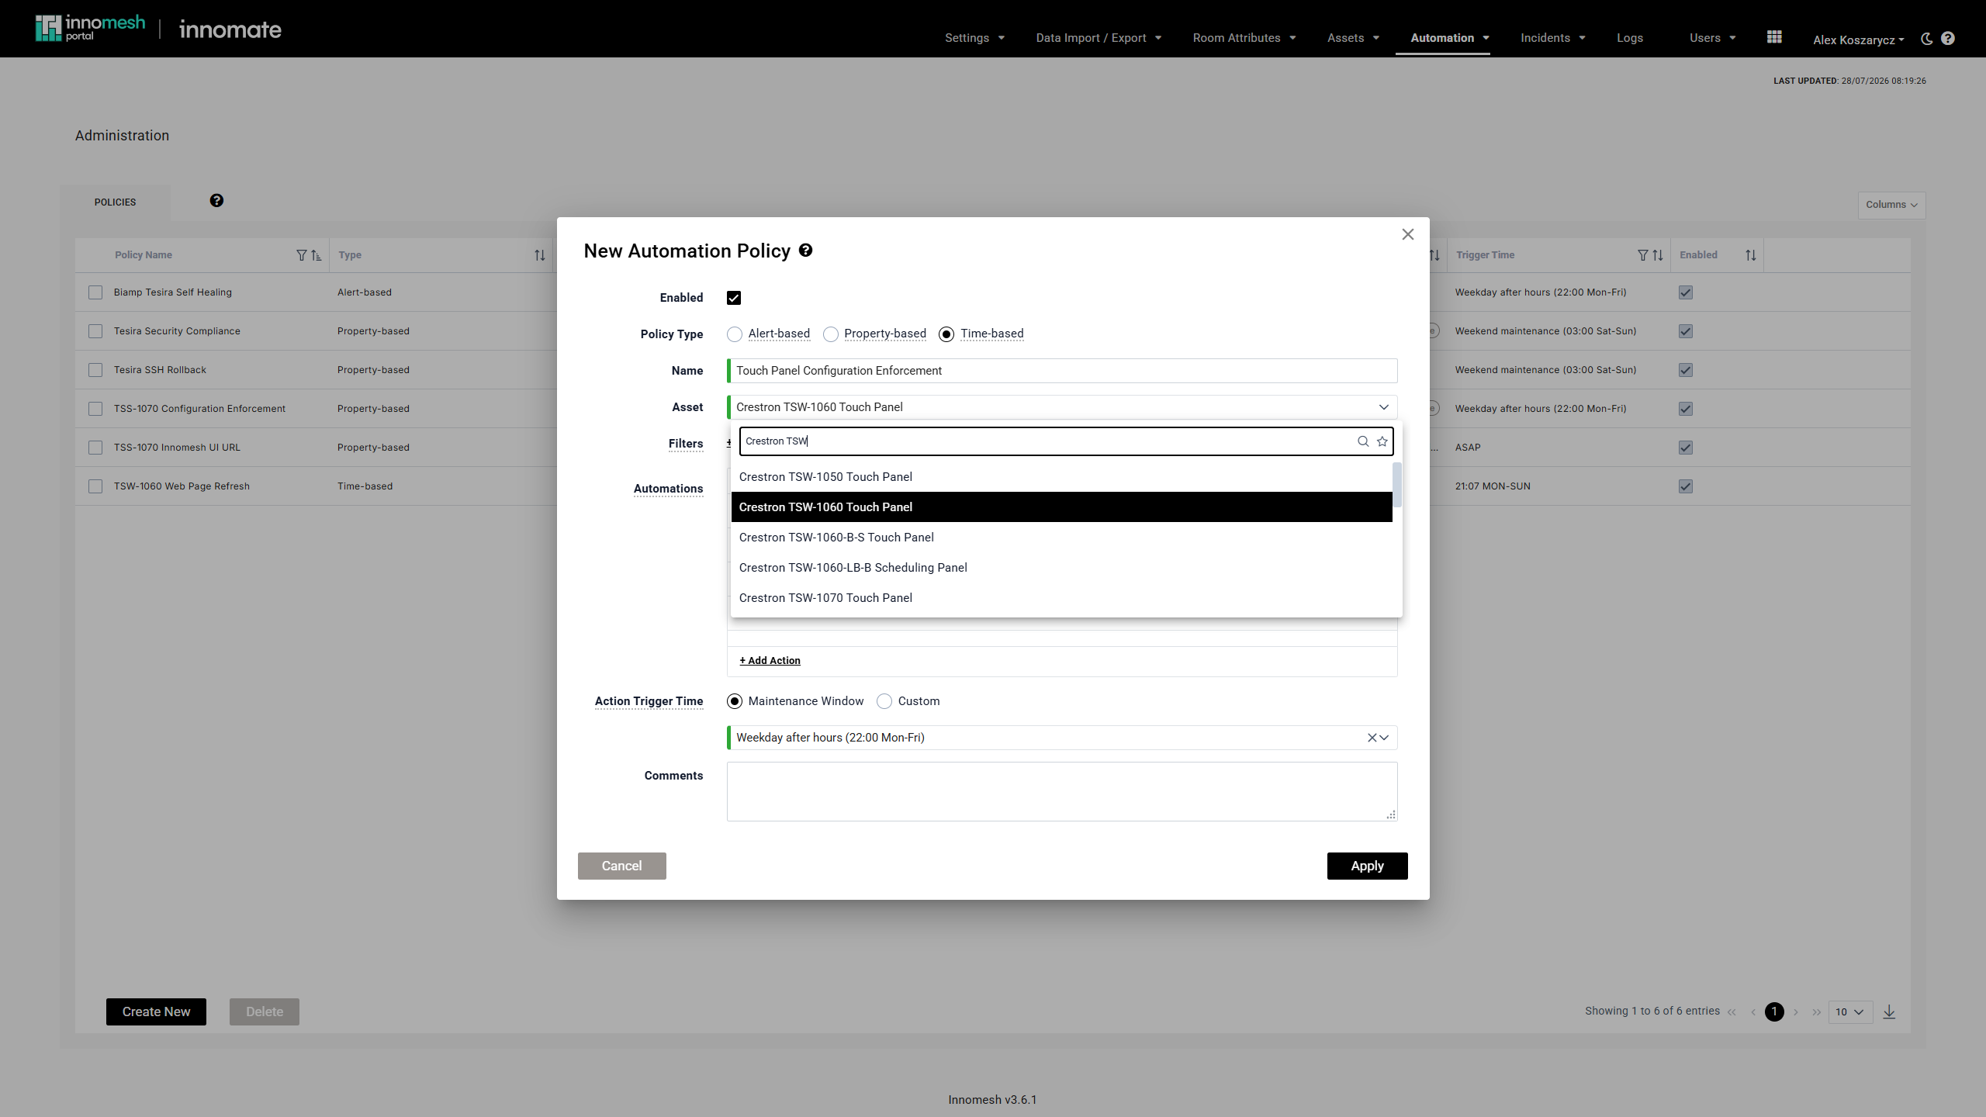Image resolution: width=1986 pixels, height=1117 pixels.
Task: Select Crestron TSW-1070 Touch Panel option
Action: pos(1061,598)
